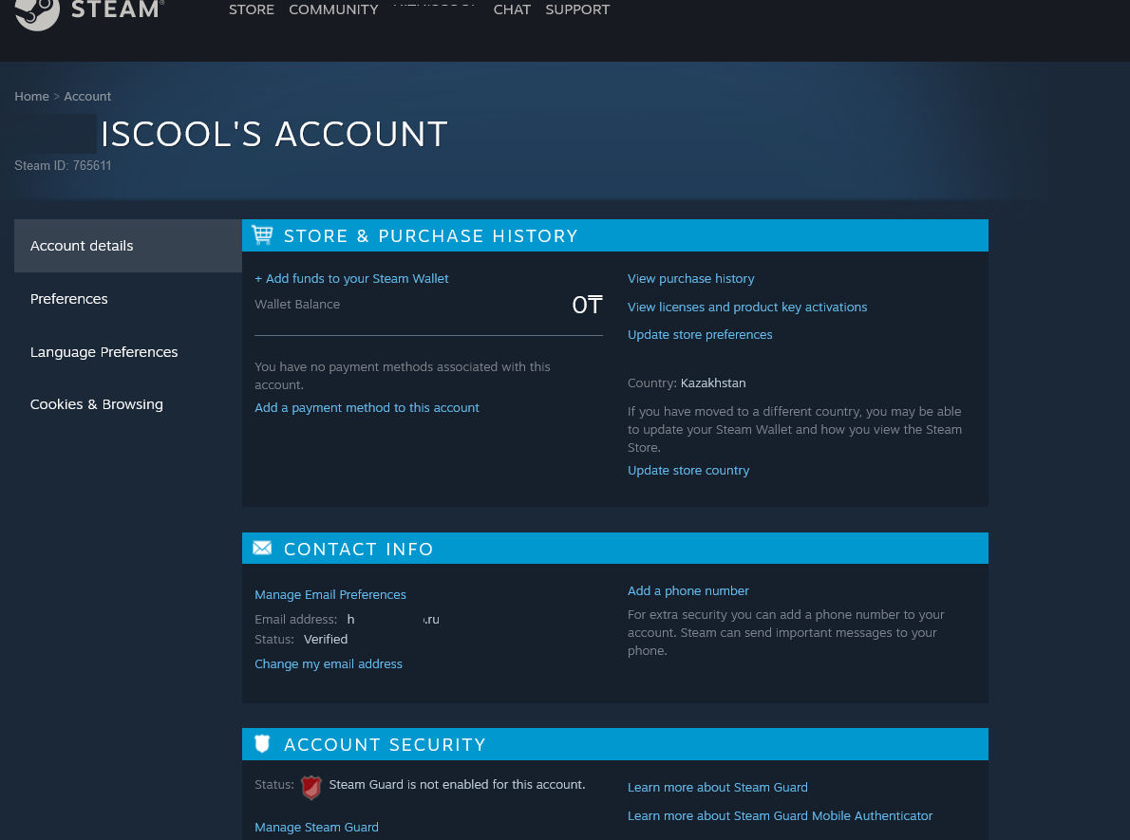Select the Account details sidebar tab
Screen dimensions: 1130x840
click(128, 246)
